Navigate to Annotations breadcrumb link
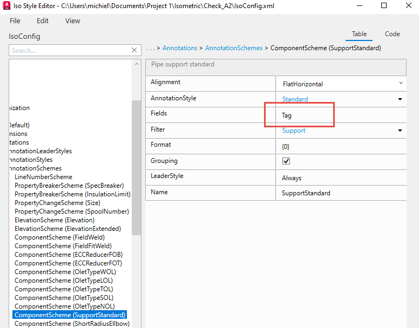This screenshot has width=419, height=328. pyautogui.click(x=180, y=48)
